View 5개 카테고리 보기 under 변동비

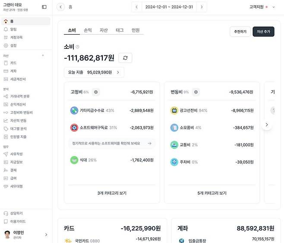pyautogui.click(x=212, y=193)
